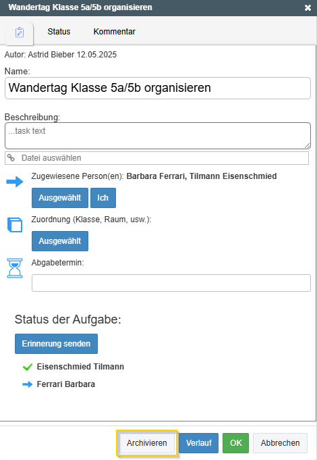Screen dimensions: 317x460
Task: Click the hourglass deadline icon
Action: pyautogui.click(x=15, y=268)
